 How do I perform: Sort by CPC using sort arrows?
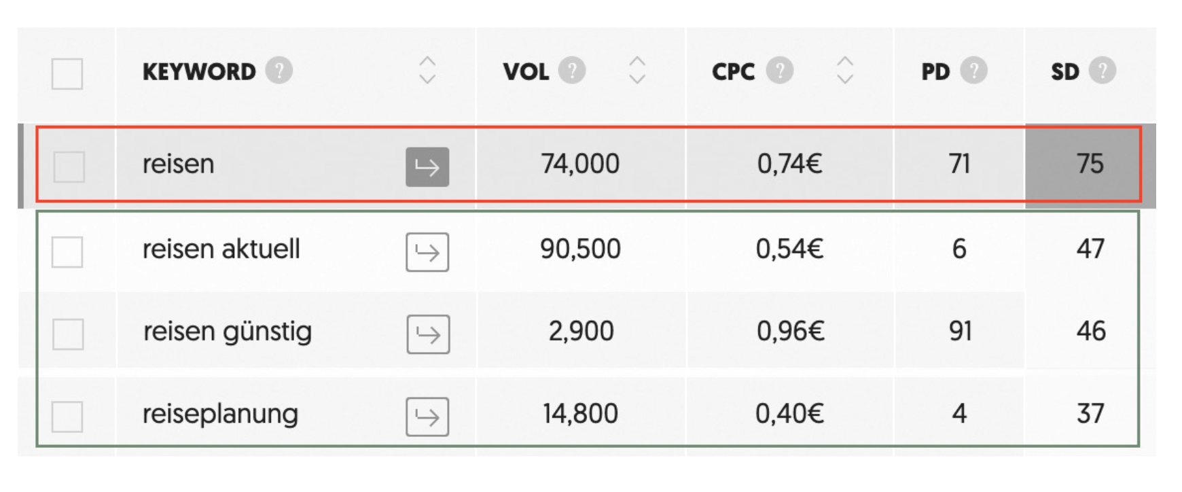click(x=845, y=70)
